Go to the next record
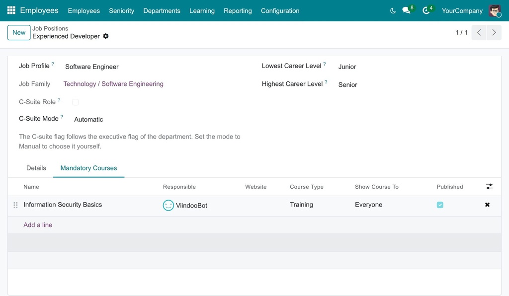Viewport: 509px width, 296px height. coord(494,32)
